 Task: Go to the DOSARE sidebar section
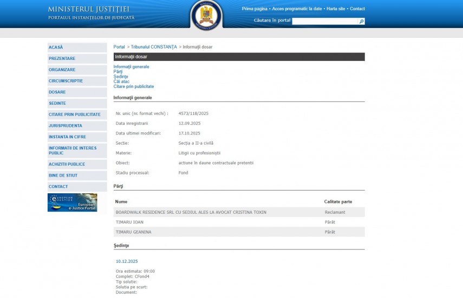point(77,92)
